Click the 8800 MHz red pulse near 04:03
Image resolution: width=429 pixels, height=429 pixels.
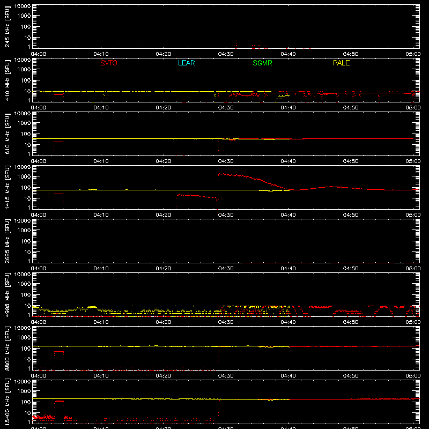click(x=59, y=352)
